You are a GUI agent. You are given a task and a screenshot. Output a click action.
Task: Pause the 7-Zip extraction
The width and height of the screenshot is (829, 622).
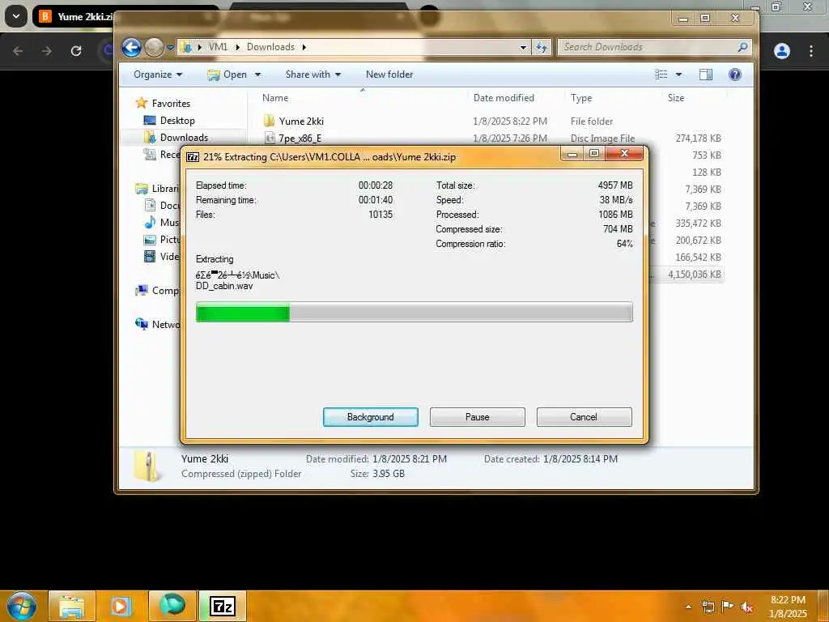(x=477, y=417)
